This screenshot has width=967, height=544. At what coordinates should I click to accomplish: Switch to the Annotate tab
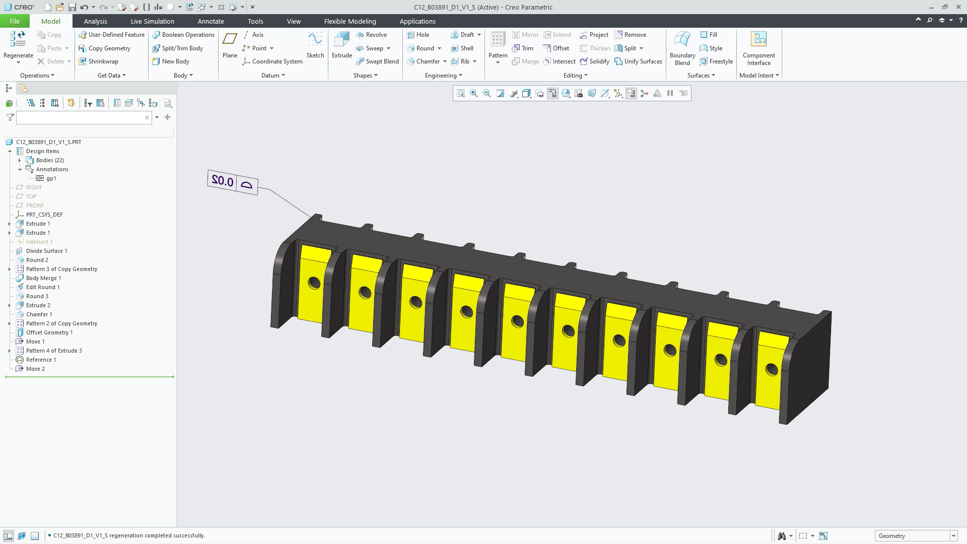211,21
